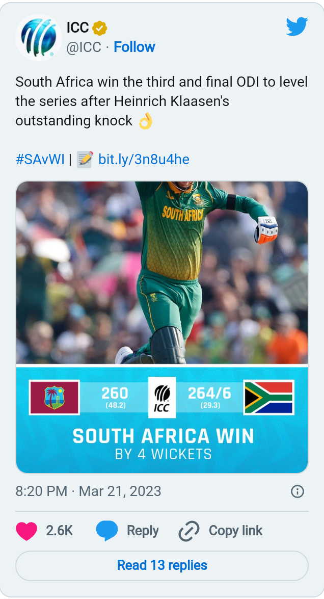The image size is (324, 599).
Task: Click the @ICC handle
Action: tap(84, 47)
